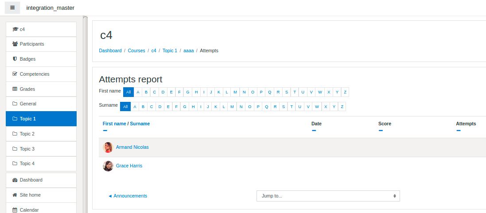Filter Surname by letter H
Image resolution: width=486 pixels, height=213 pixels.
click(x=193, y=106)
